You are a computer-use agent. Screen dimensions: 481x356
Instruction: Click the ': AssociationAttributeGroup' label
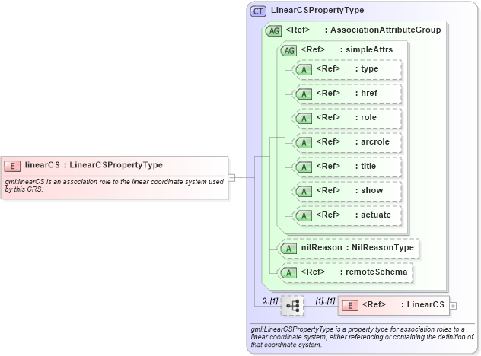(x=383, y=30)
